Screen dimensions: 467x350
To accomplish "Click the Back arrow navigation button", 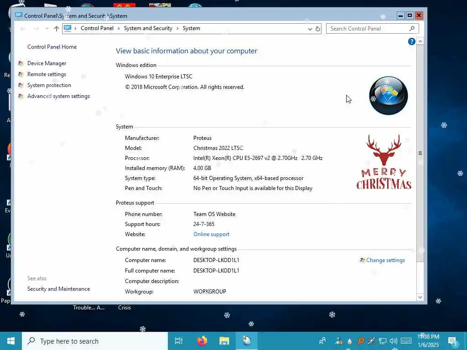I will pos(23,29).
